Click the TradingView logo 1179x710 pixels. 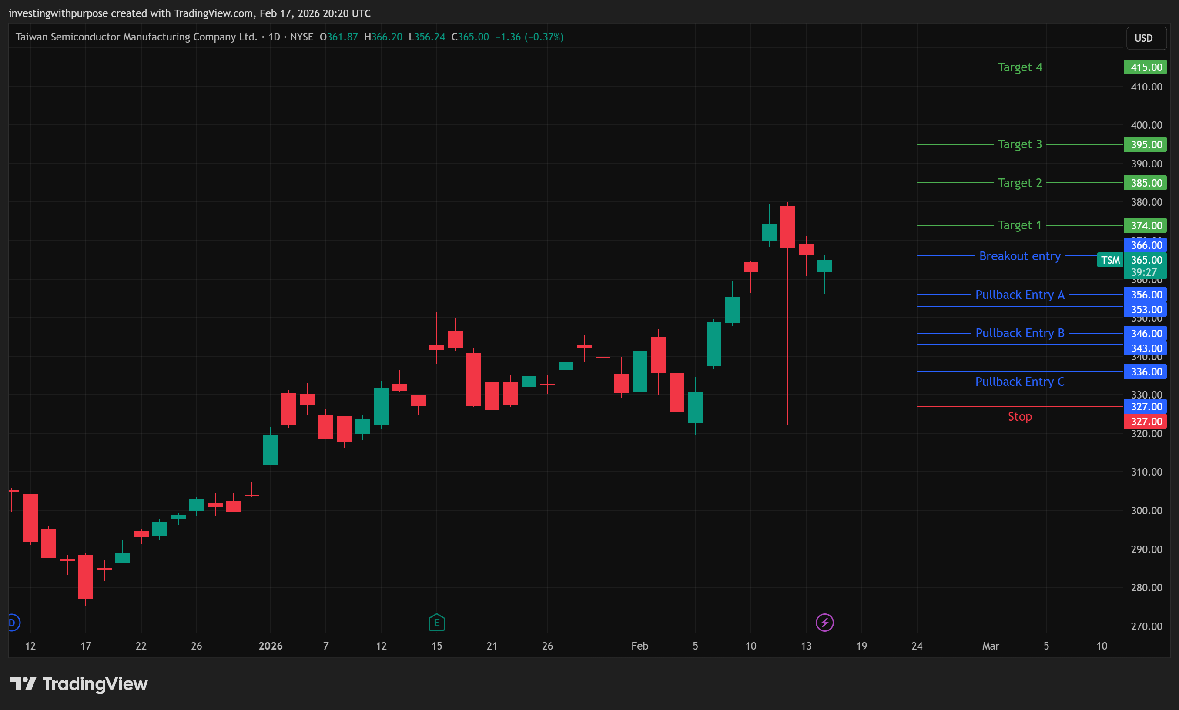click(x=79, y=684)
